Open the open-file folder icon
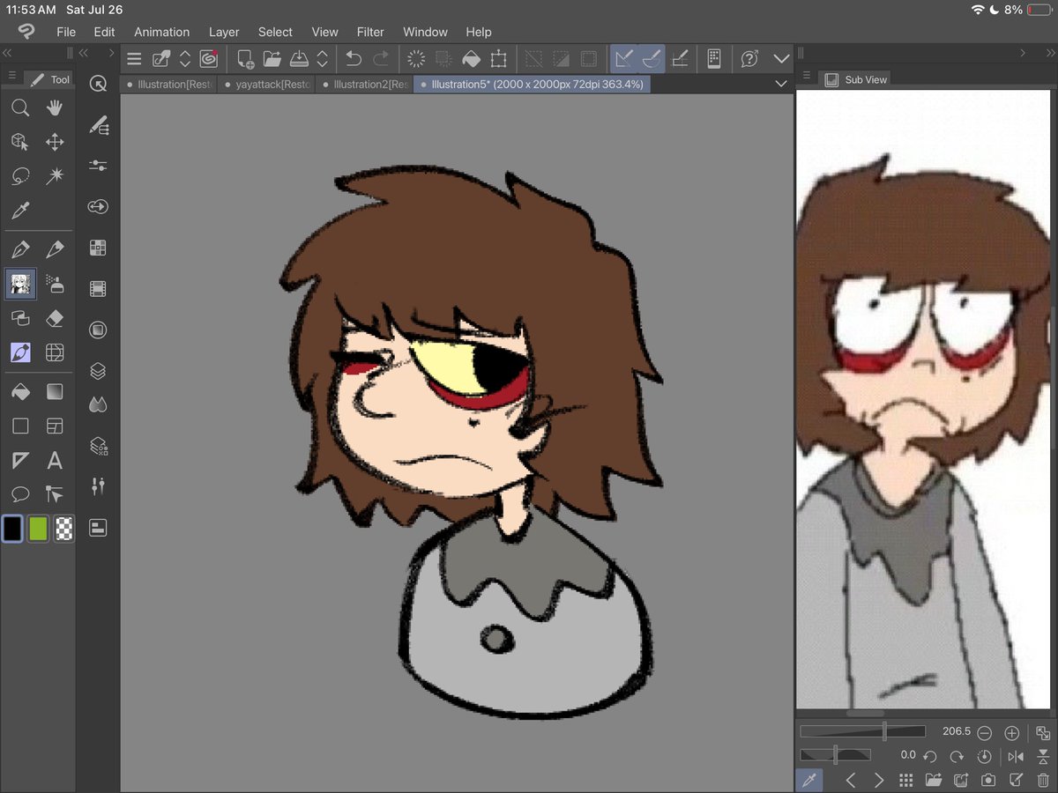 tap(272, 59)
